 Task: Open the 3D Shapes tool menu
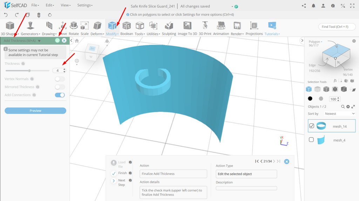coord(10,28)
